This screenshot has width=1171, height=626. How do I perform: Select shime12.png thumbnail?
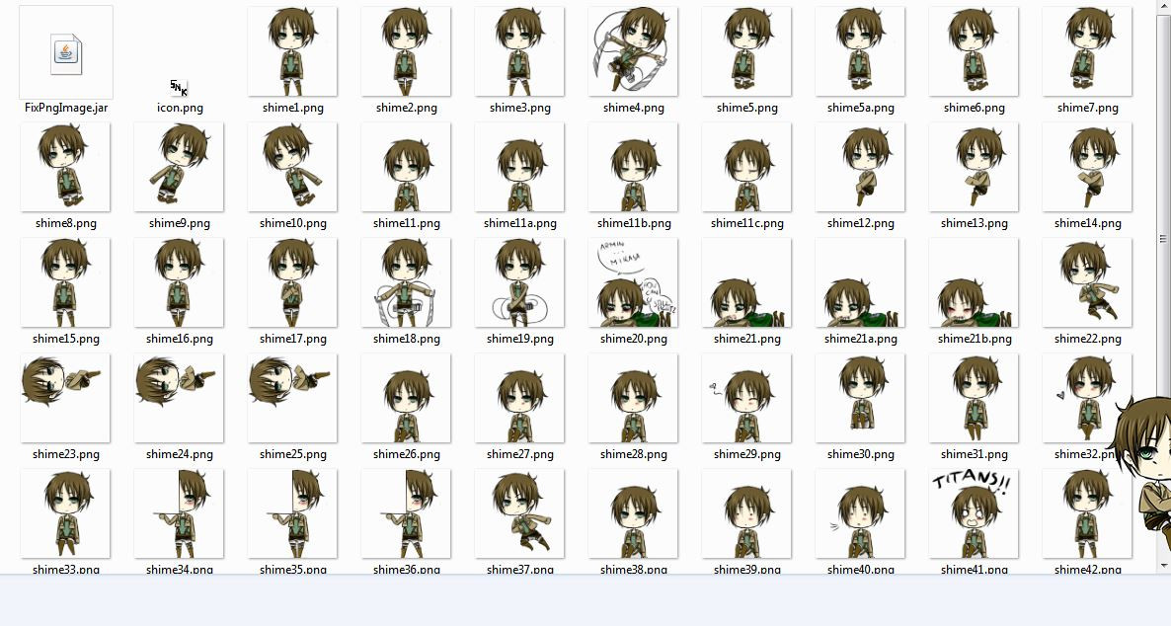click(860, 167)
